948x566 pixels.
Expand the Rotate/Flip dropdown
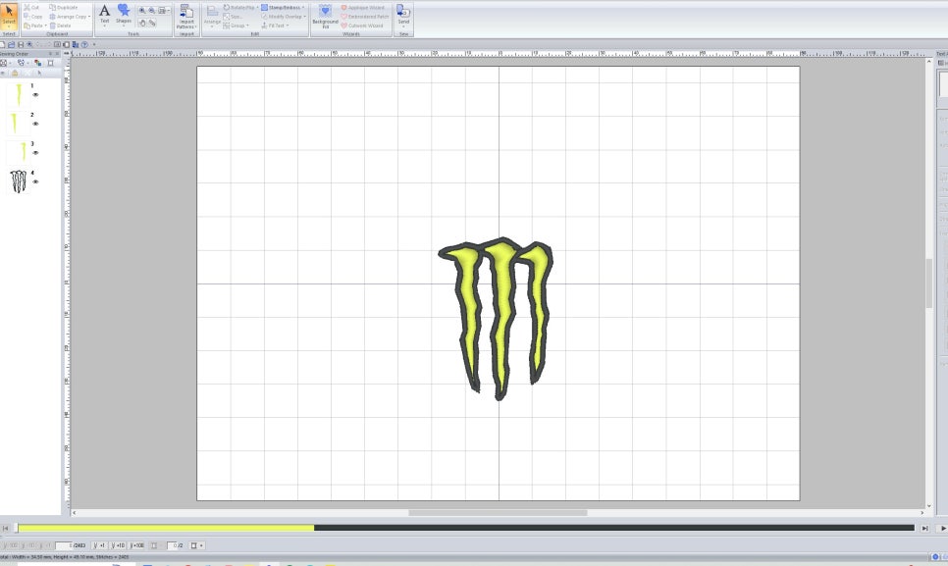point(257,7)
